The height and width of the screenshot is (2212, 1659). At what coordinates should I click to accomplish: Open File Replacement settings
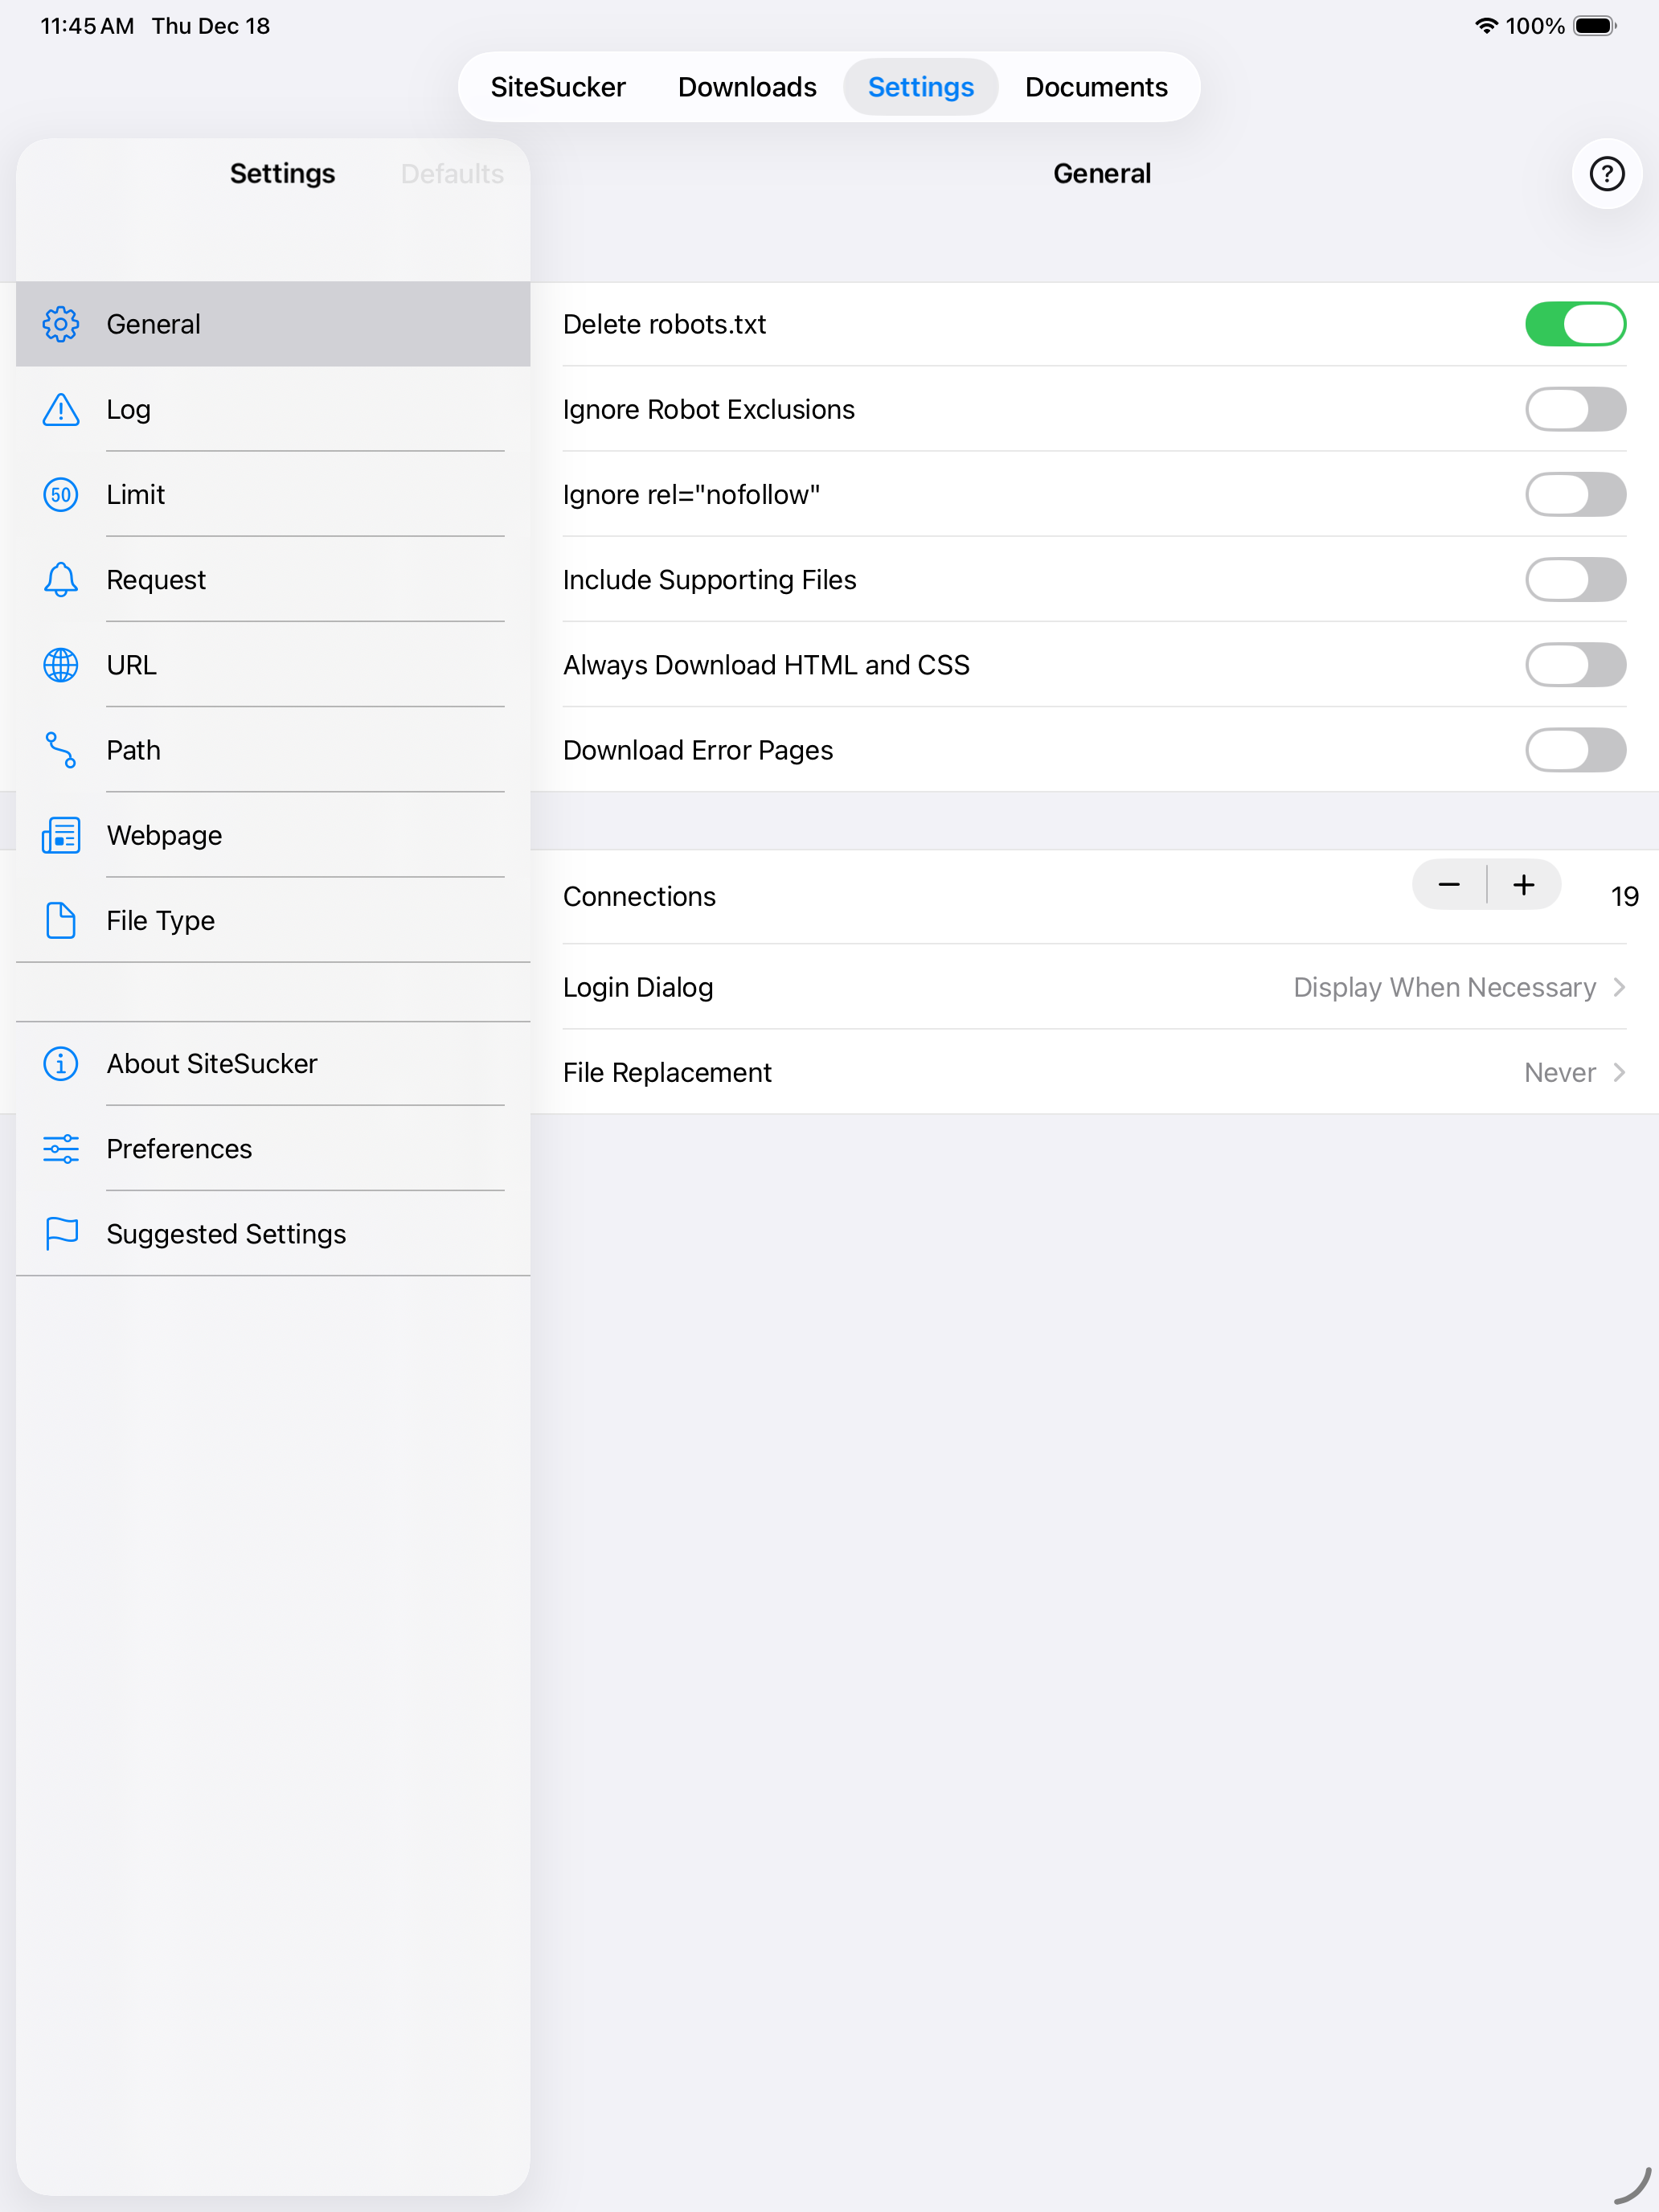click(x=1560, y=1072)
